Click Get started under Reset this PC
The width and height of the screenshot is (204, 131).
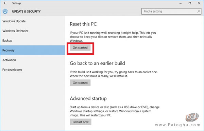[80, 48]
